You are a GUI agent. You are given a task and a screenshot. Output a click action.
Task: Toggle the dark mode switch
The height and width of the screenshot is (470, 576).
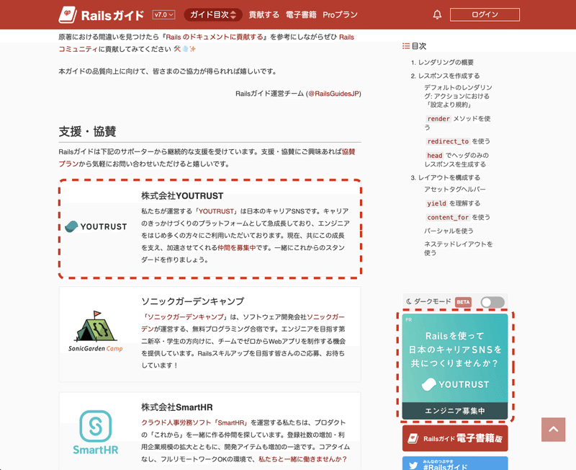point(492,302)
